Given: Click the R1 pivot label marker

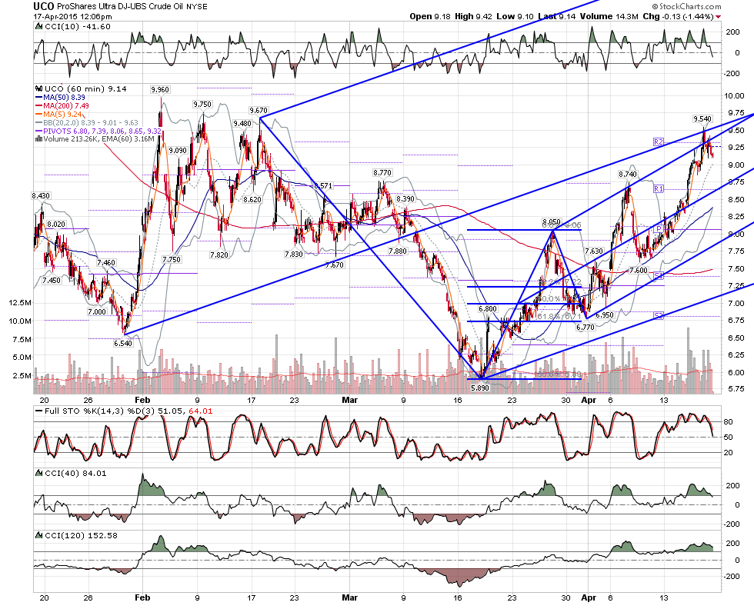Looking at the screenshot, I should pos(659,189).
